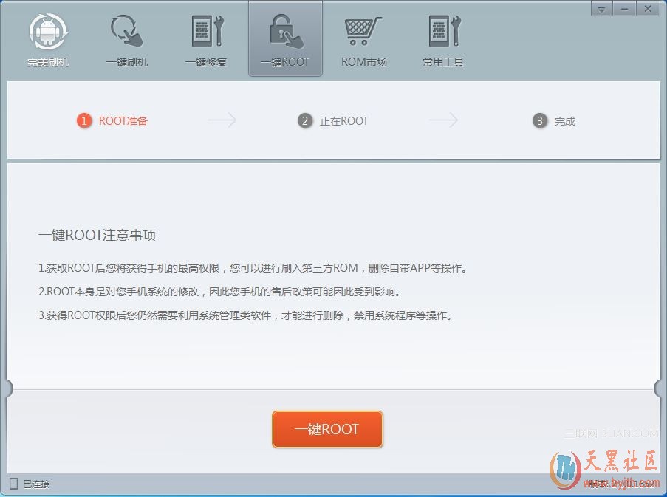Click the 已连接 connection status text

pos(36,484)
